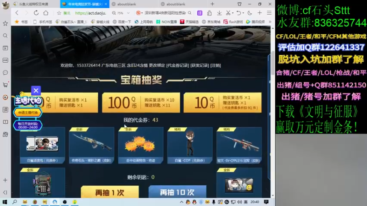Open the volume speaker tray icon
Viewport: 367px width, 206px height.
(x=239, y=202)
